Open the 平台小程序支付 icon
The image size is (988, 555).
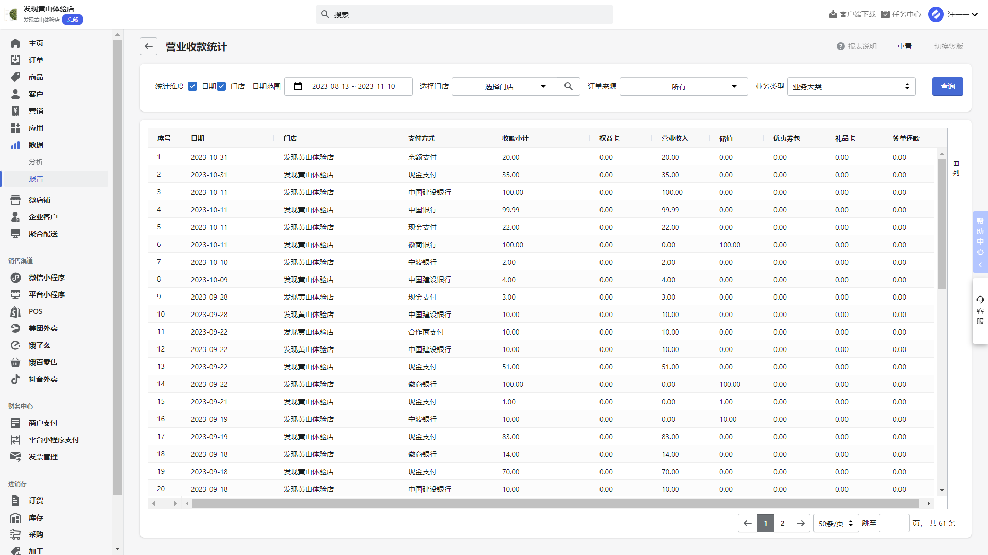click(x=15, y=440)
